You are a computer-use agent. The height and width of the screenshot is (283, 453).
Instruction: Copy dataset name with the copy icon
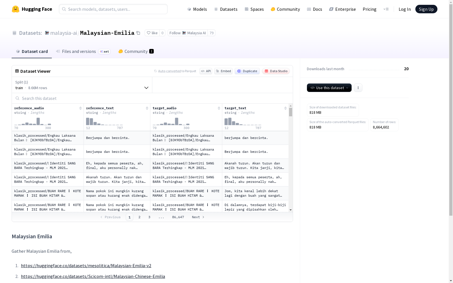tap(138, 33)
